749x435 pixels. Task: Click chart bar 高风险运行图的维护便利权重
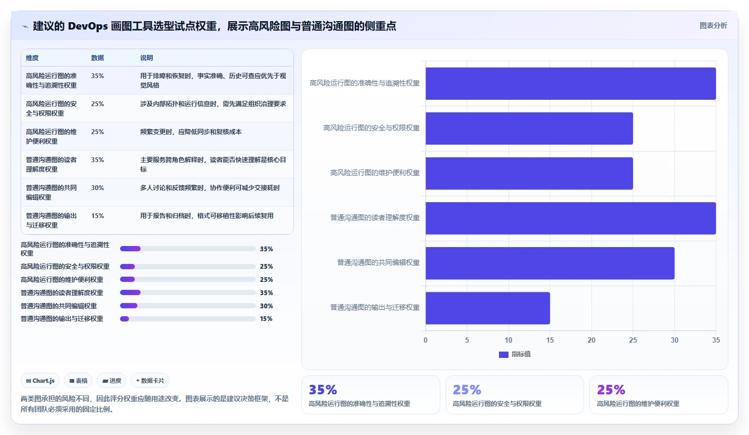pyautogui.click(x=529, y=173)
